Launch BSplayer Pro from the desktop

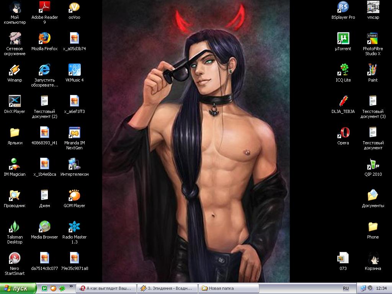coord(343,7)
